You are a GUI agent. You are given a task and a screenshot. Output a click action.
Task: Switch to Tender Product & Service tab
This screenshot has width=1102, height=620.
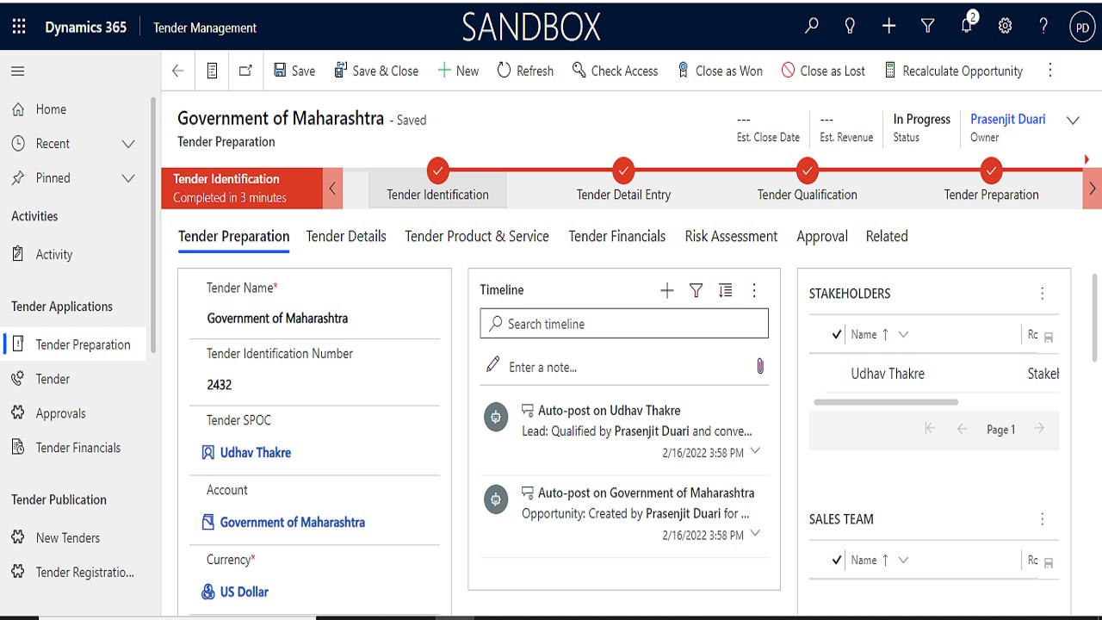[477, 236]
